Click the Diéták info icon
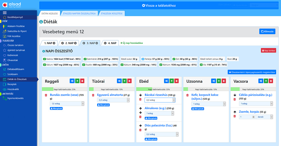The image size is (281, 146). pyautogui.click(x=41, y=22)
